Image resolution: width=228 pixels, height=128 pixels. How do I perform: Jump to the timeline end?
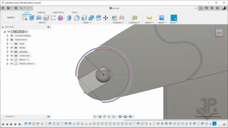pos(20,124)
